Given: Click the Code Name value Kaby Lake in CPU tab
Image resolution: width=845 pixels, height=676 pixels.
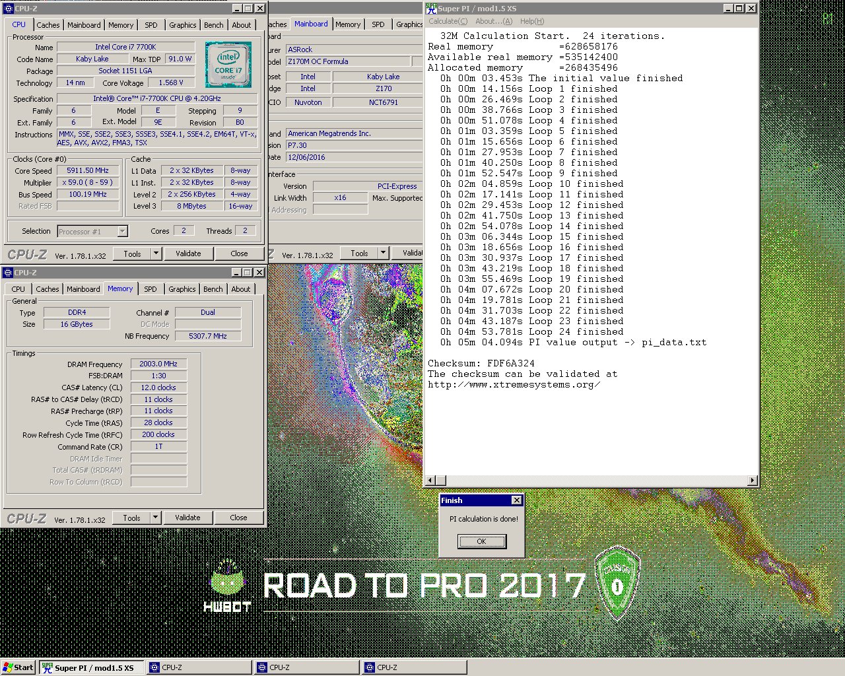Looking at the screenshot, I should [92, 59].
